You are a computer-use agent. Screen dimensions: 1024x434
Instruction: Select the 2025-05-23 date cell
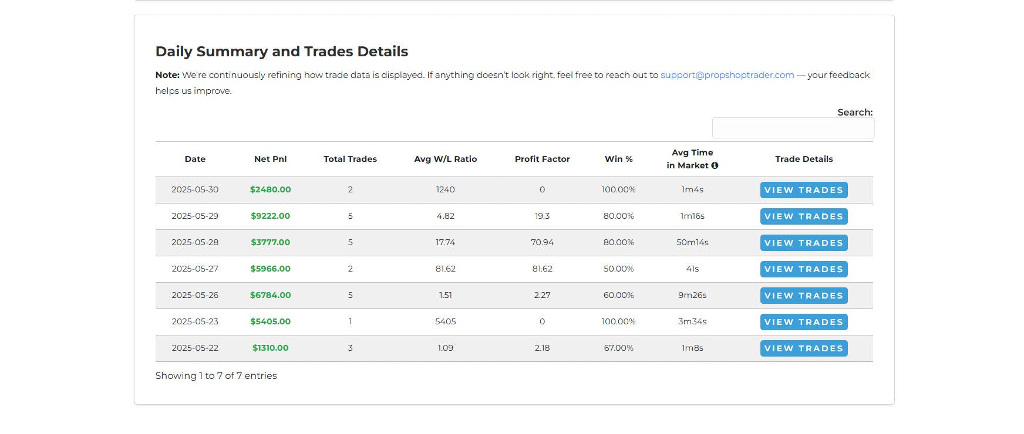(195, 321)
